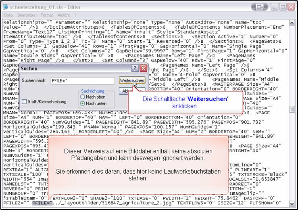298x210 pixels.
Task: Enable the Groß-/Kleinschreibung checkbox
Action: (x=25, y=101)
